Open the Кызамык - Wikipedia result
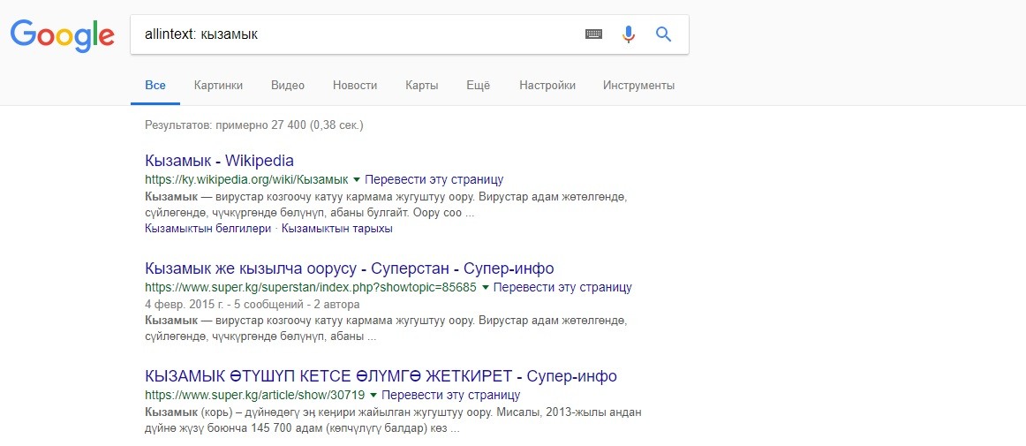 coord(219,161)
